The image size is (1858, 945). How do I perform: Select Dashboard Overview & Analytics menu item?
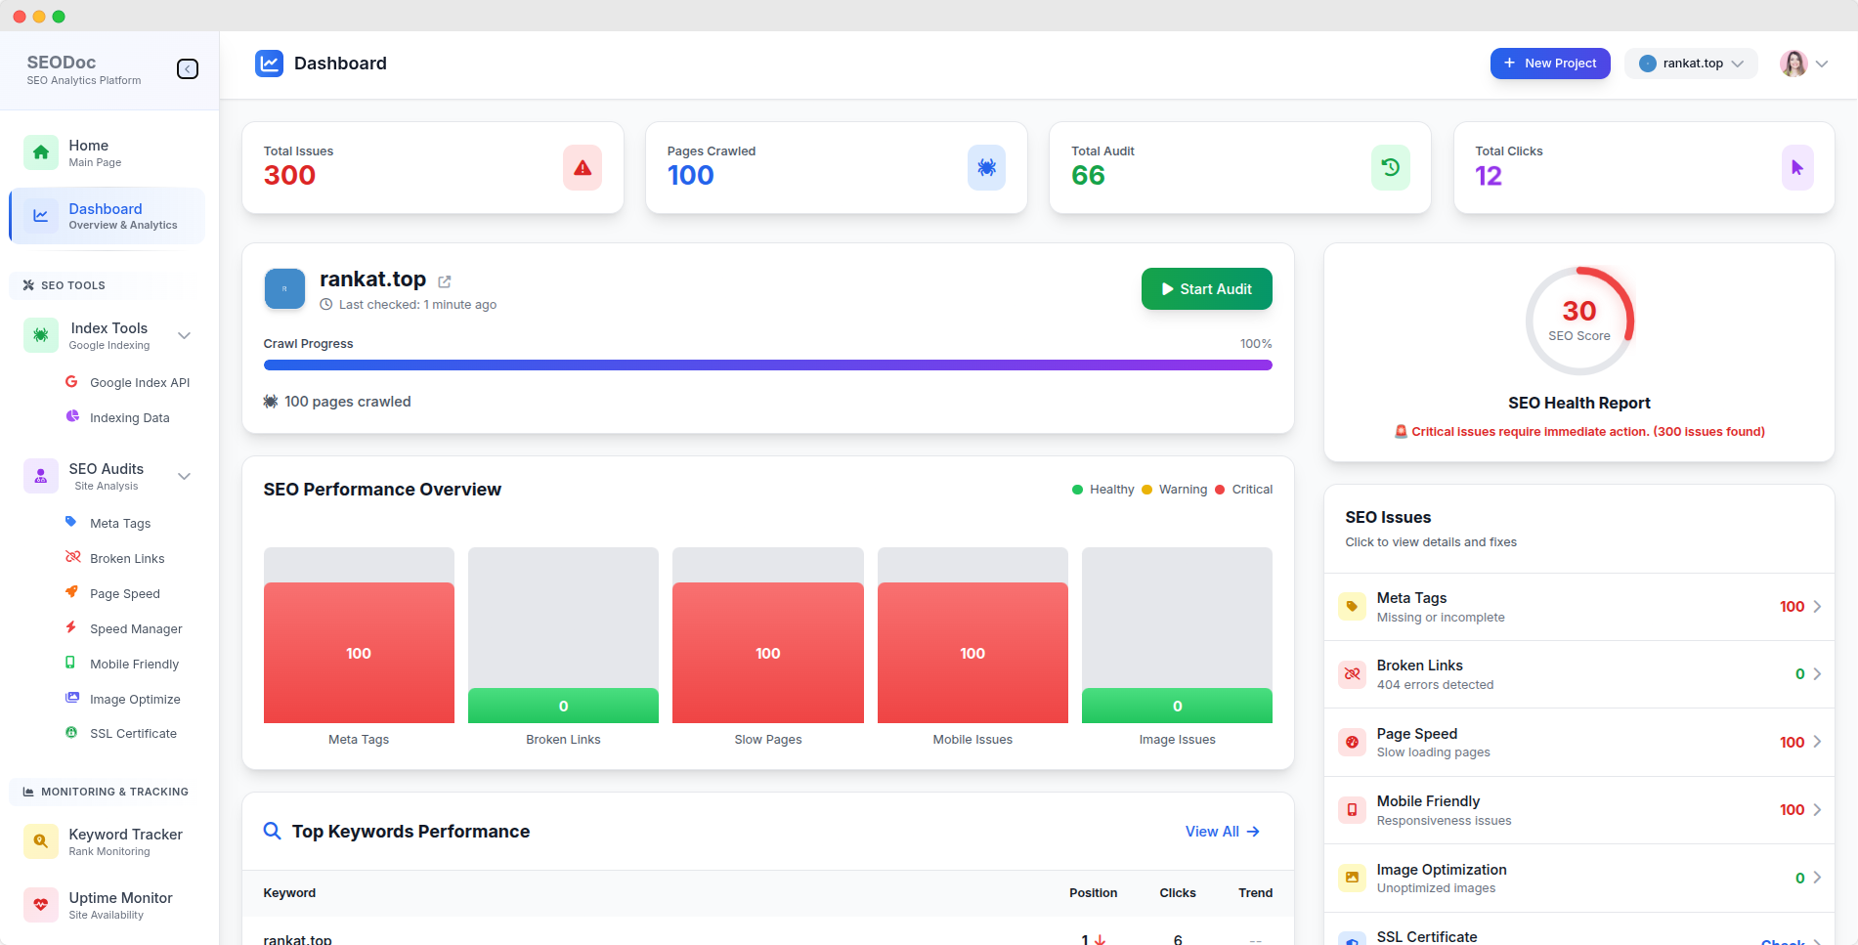click(108, 216)
